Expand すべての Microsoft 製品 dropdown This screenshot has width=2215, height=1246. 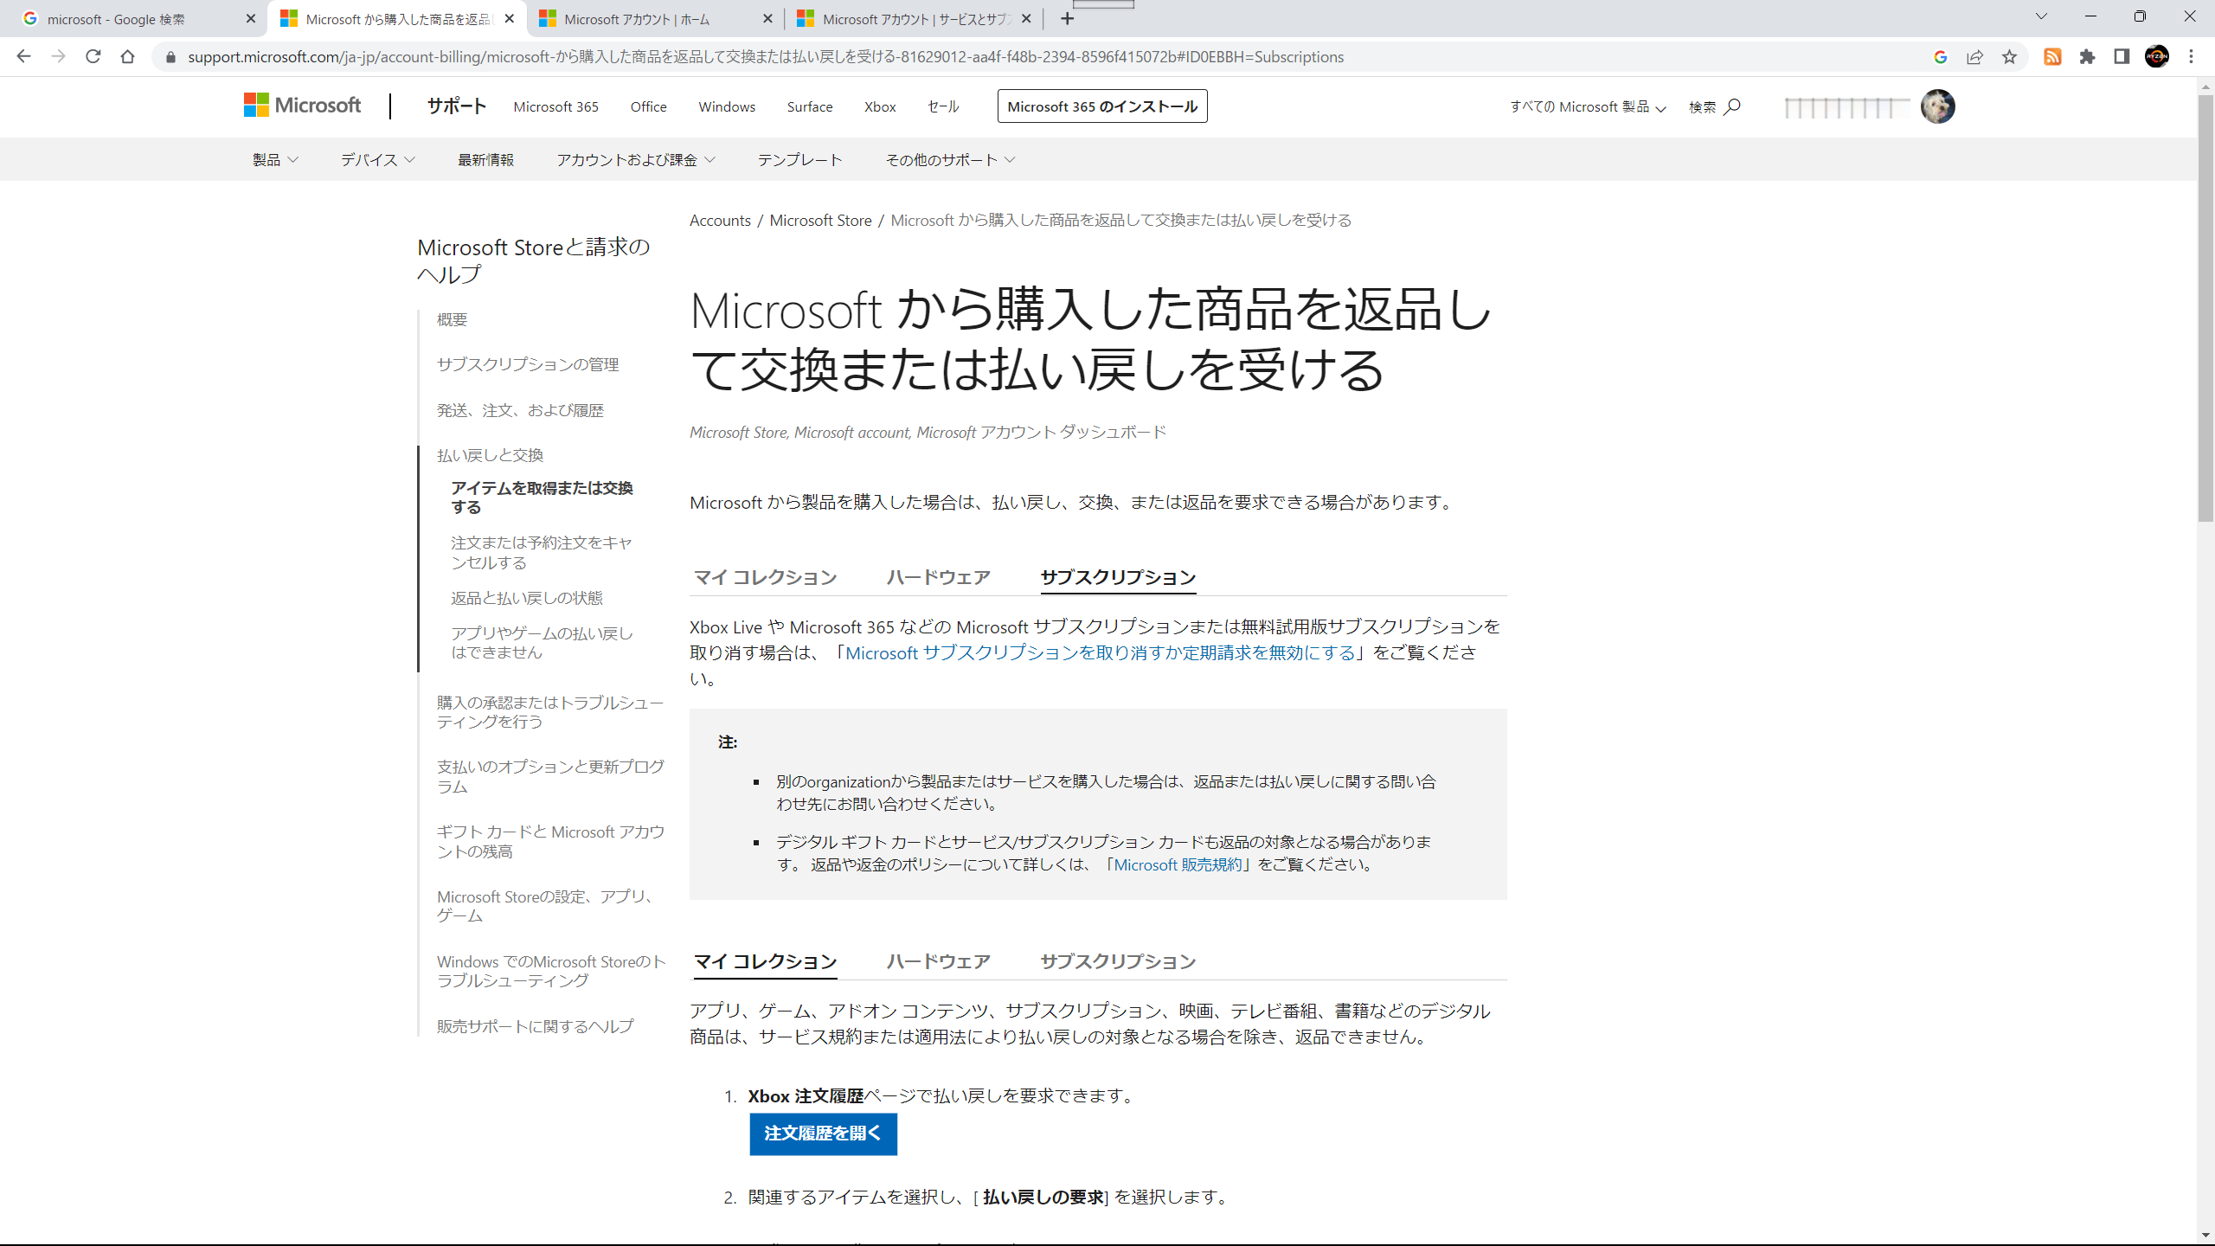pos(1588,107)
